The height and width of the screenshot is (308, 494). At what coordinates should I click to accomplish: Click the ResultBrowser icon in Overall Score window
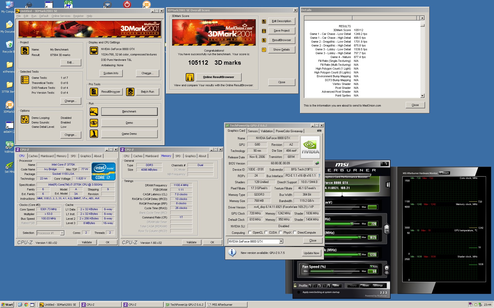[264, 40]
